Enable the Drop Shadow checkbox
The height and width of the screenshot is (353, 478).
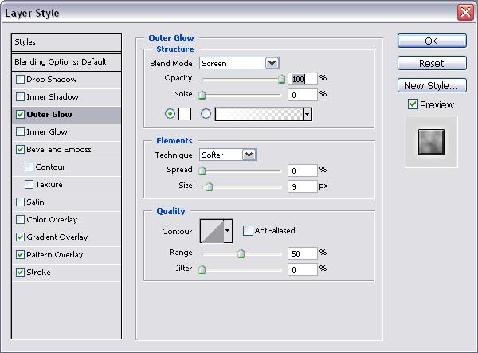[x=20, y=80]
